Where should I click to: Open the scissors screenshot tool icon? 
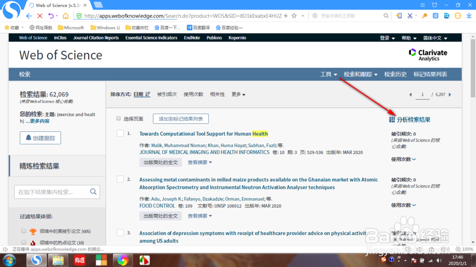click(x=410, y=16)
